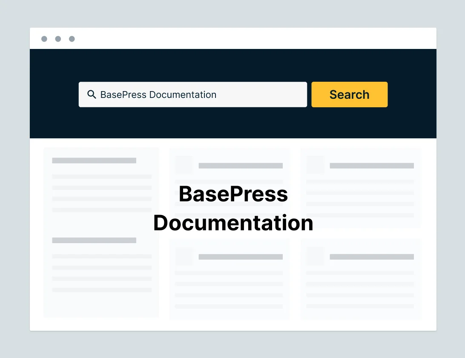Image resolution: width=465 pixels, height=358 pixels.
Task: Select the bottom-middle card's square icon placeholder
Action: 184,256
